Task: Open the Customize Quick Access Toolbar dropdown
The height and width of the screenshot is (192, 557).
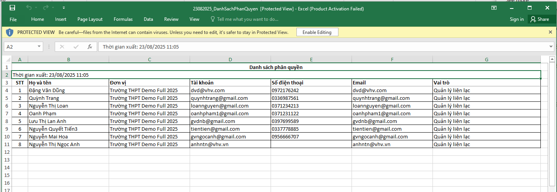Action: coord(64,8)
